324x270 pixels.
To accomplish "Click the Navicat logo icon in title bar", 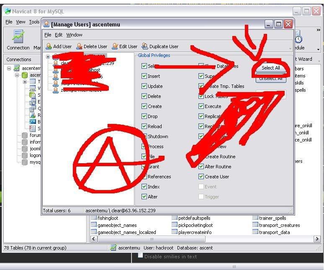I will pos(8,11).
